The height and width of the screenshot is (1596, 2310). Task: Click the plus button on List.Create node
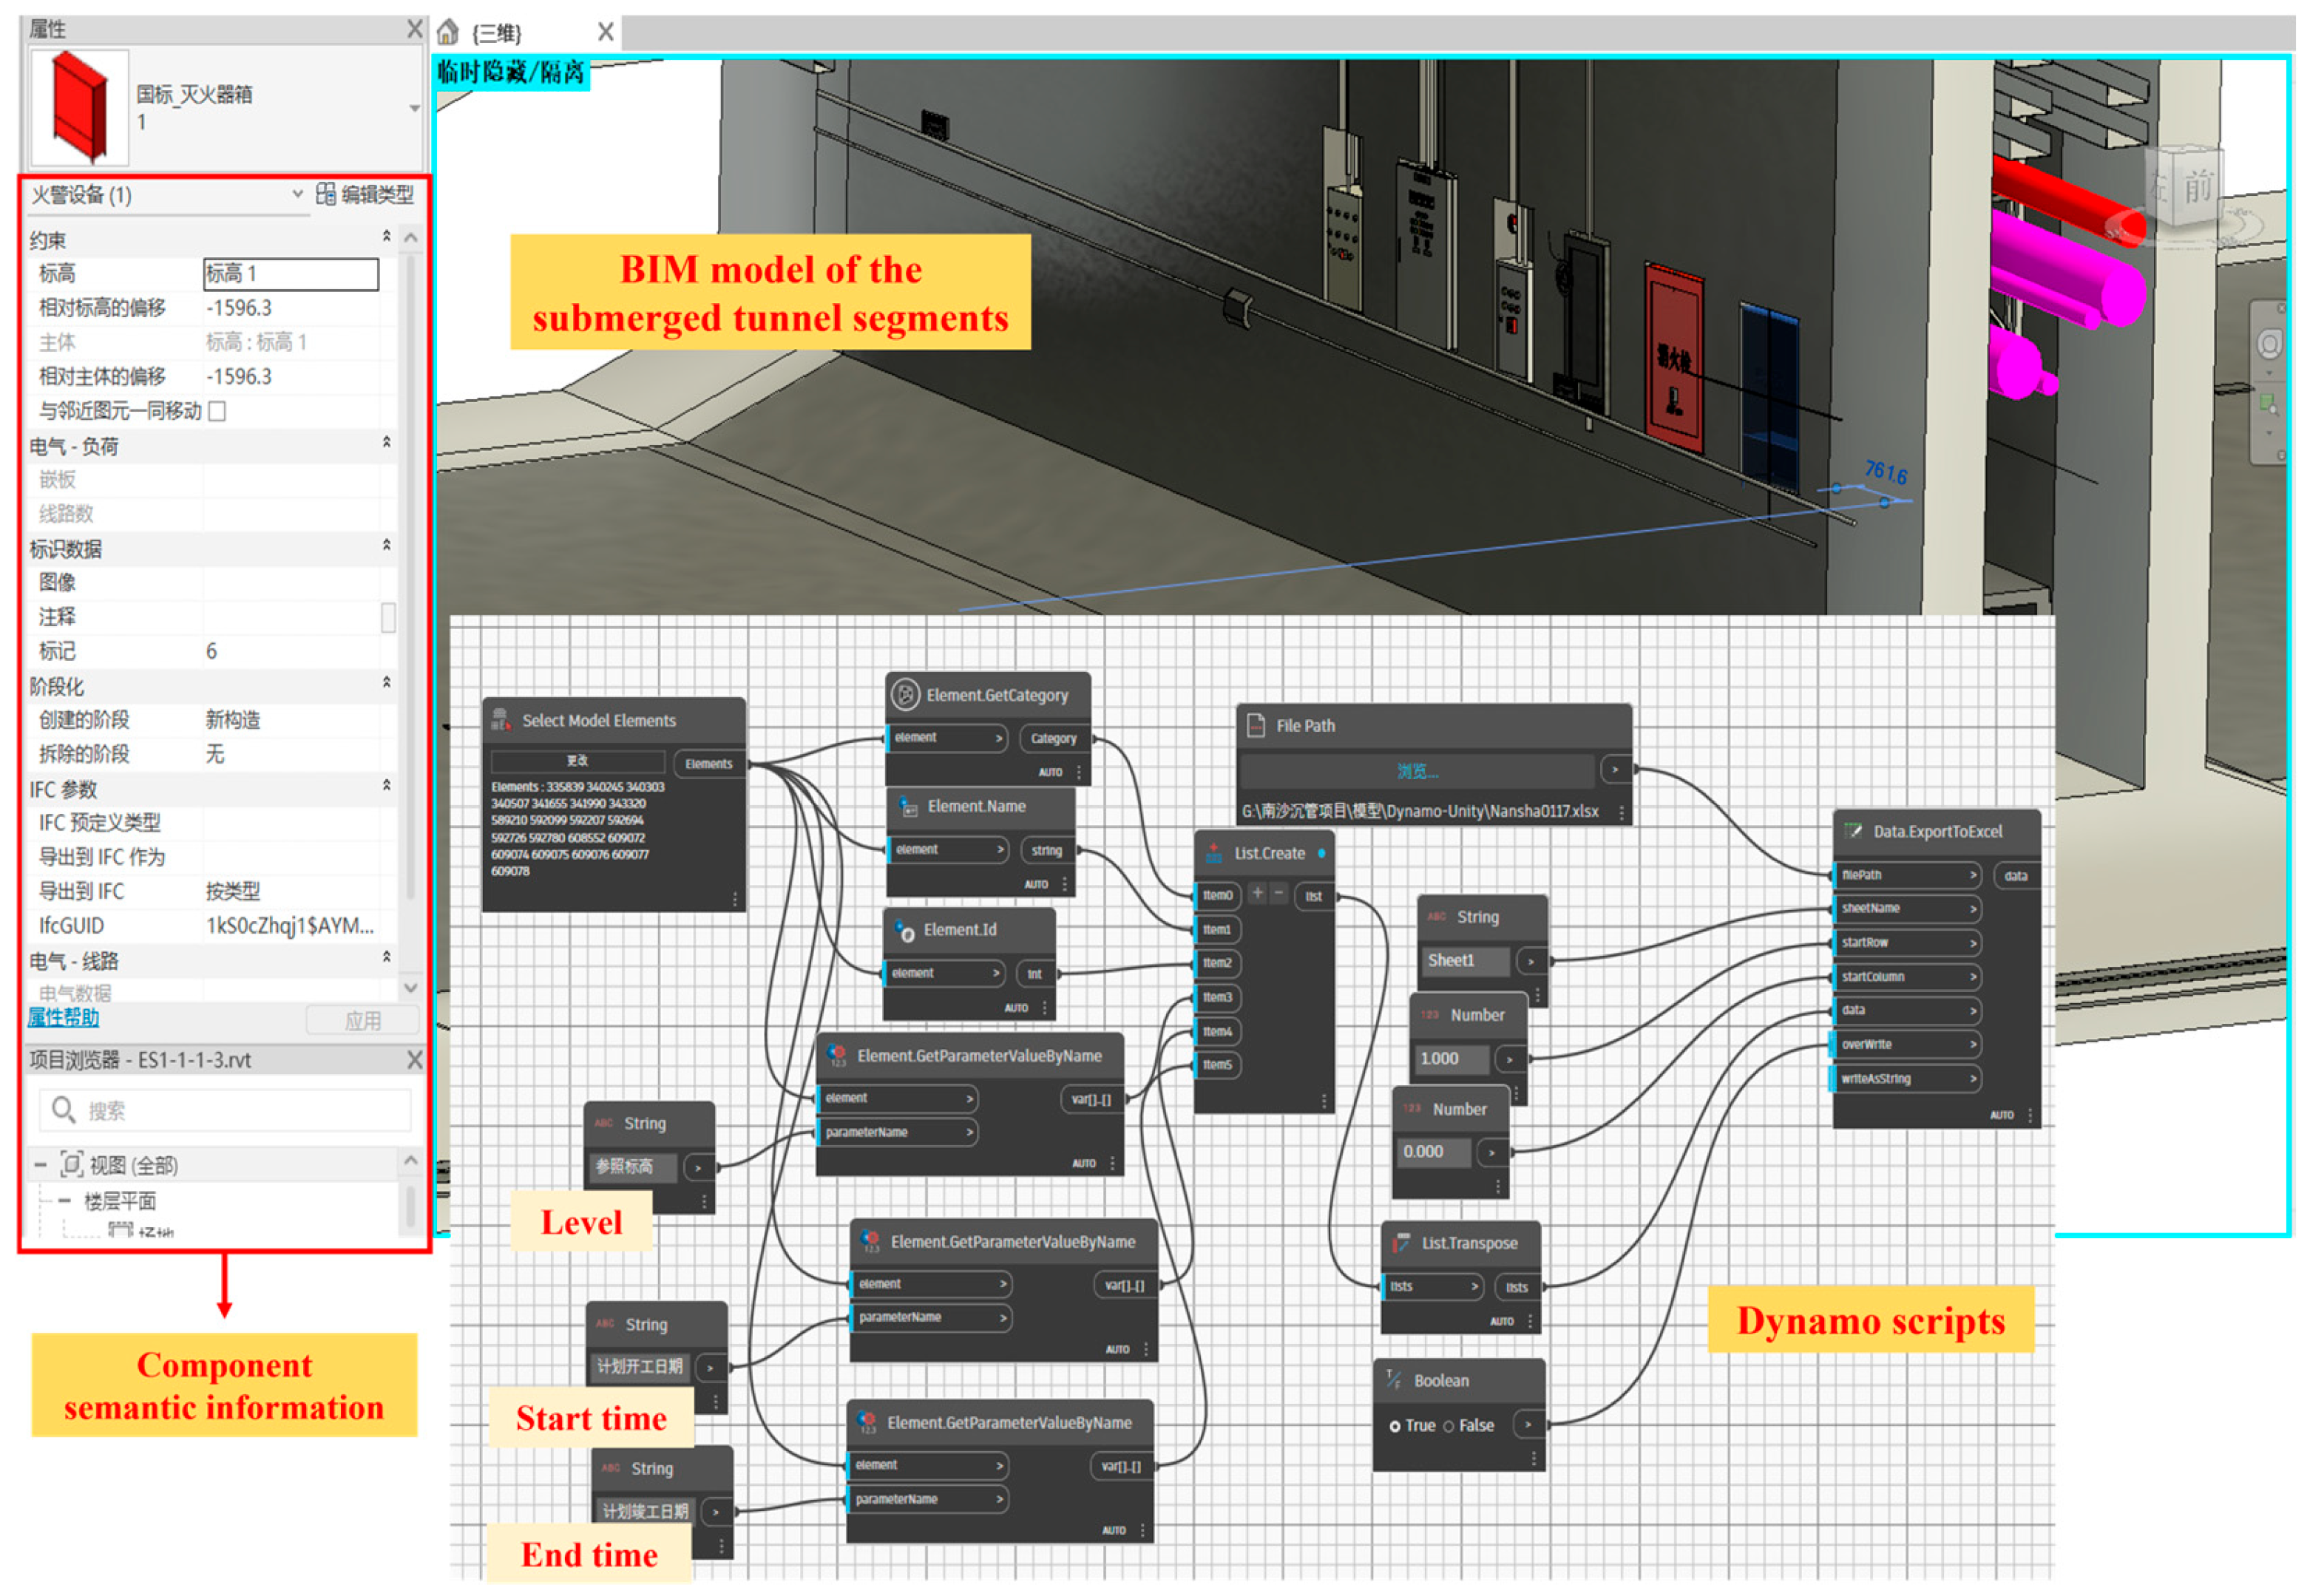pyautogui.click(x=1257, y=893)
